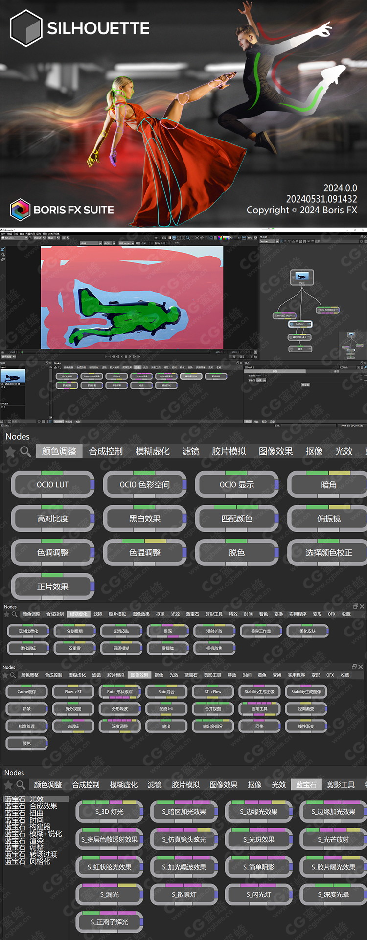
Task: Click the S_光芒放射 node
Action: pyautogui.click(x=333, y=840)
